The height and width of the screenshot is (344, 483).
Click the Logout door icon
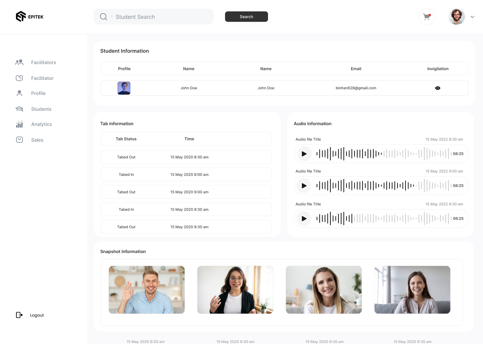[x=19, y=315]
